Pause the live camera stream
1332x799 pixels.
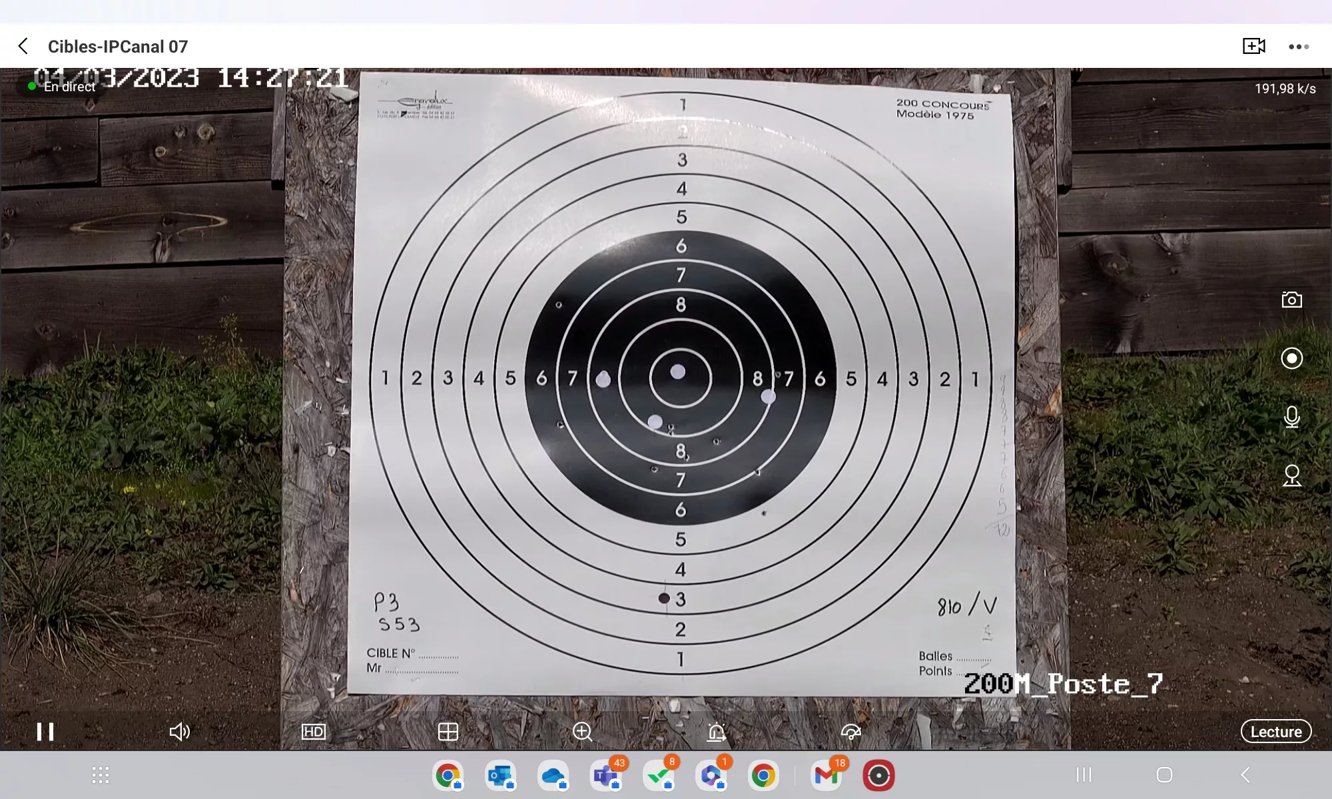[x=45, y=732]
